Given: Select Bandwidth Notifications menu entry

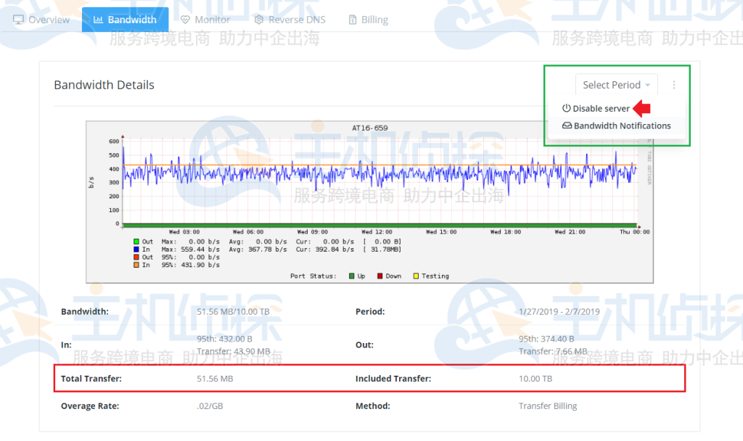Looking at the screenshot, I should tap(622, 125).
